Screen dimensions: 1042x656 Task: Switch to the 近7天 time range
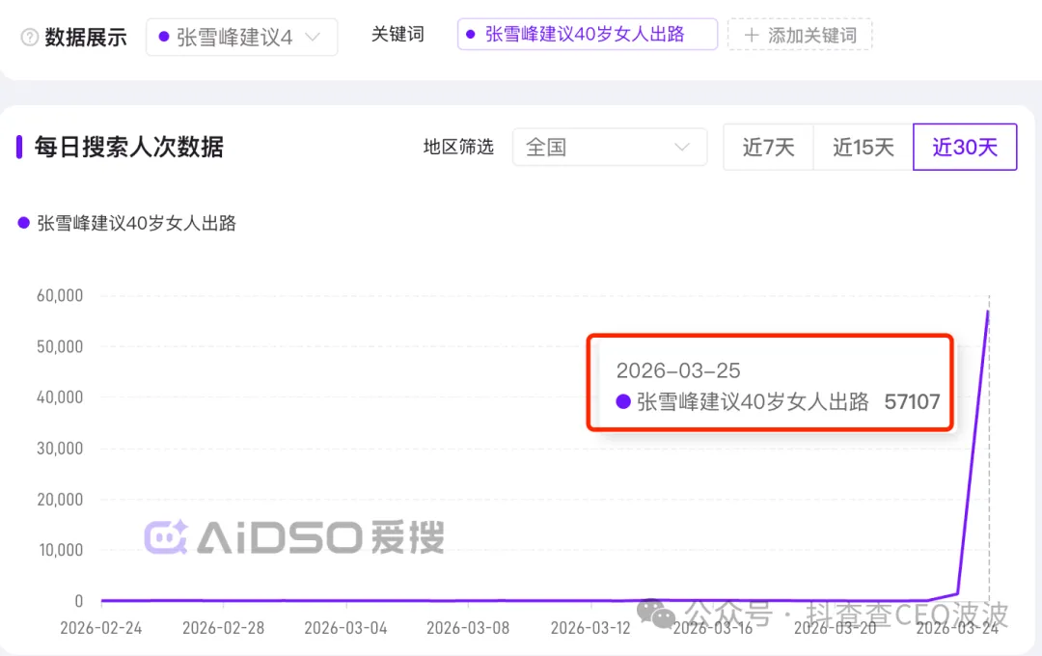768,148
